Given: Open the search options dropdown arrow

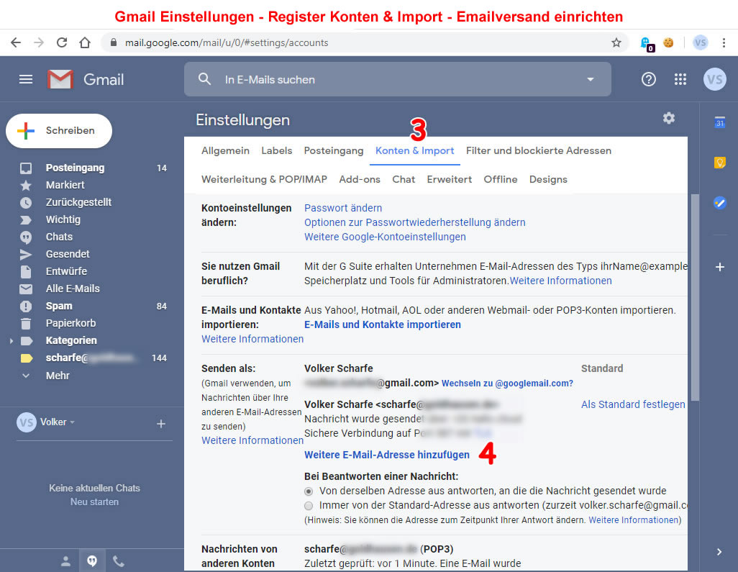Looking at the screenshot, I should 591,80.
